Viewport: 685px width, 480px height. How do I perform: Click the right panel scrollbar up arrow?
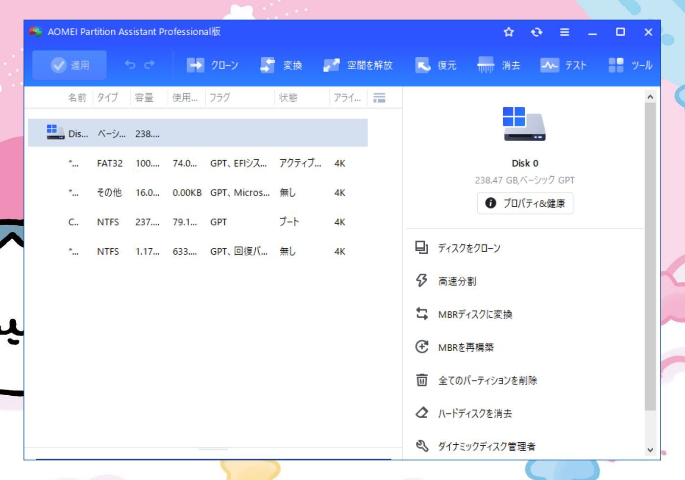click(x=650, y=97)
